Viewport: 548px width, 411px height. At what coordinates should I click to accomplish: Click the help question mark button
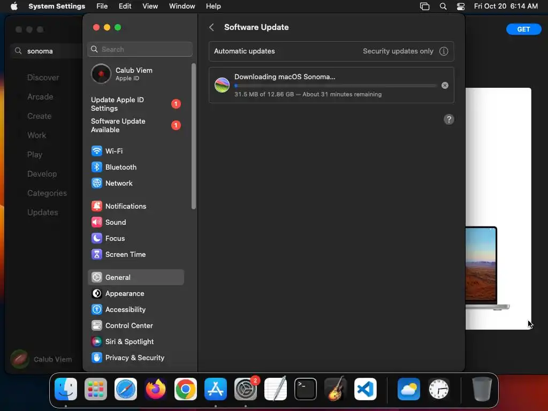pyautogui.click(x=449, y=119)
